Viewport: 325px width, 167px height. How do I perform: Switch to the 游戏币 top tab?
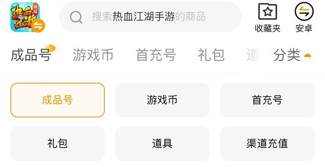[x=93, y=55]
